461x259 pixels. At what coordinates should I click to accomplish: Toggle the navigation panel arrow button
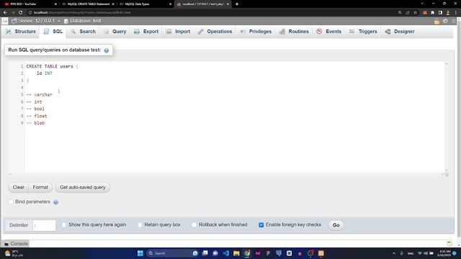[x=5, y=21]
